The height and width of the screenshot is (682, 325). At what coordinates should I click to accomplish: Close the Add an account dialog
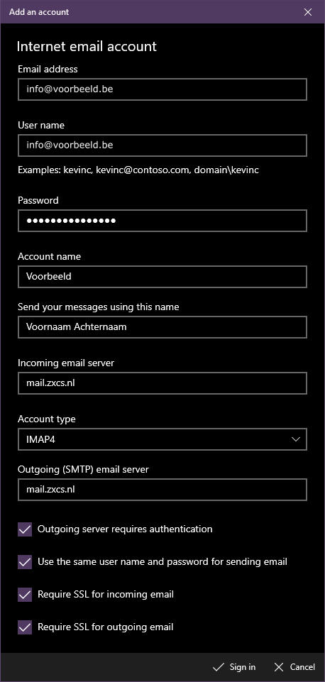point(307,12)
